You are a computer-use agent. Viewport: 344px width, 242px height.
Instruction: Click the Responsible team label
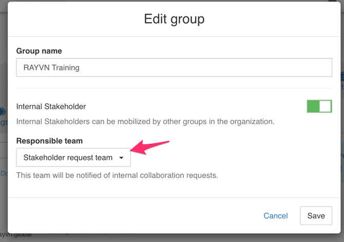[49, 141]
